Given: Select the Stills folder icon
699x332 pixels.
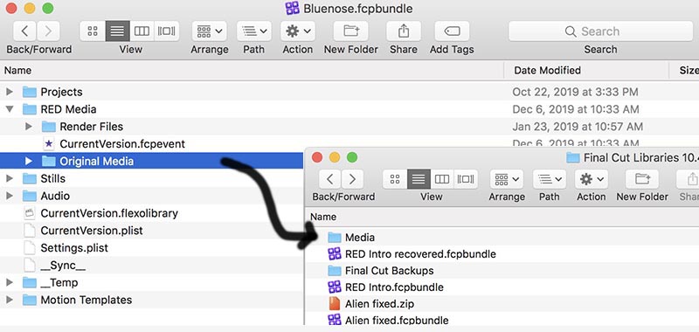Looking at the screenshot, I should click(30, 178).
